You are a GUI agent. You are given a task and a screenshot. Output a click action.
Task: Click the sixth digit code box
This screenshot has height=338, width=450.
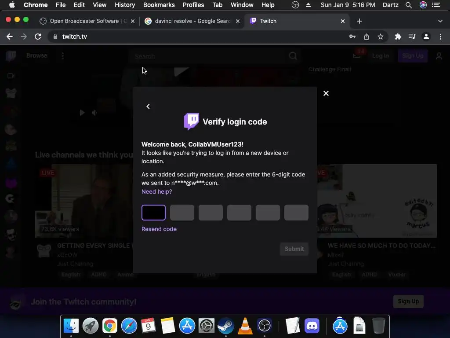(x=296, y=213)
